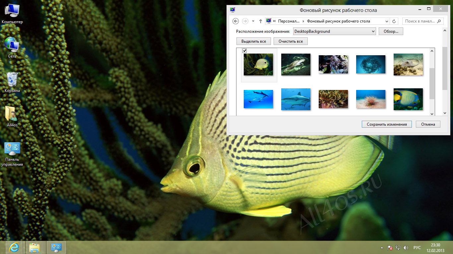Show hidden tray icons arrow

click(x=382, y=247)
